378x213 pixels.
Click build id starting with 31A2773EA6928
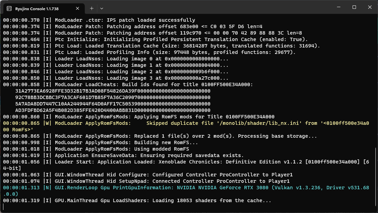113,91
